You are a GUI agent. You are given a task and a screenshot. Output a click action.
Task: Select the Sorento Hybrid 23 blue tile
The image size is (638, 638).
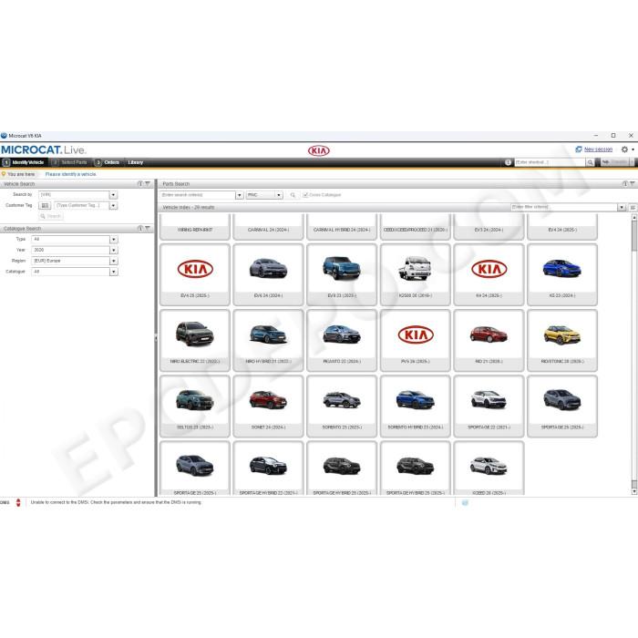(x=415, y=406)
